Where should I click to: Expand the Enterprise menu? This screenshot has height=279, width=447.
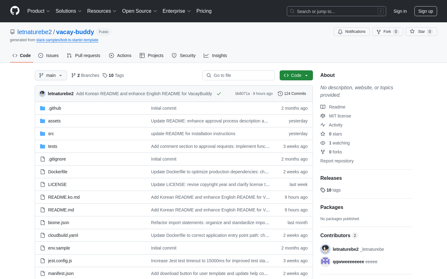[x=177, y=11]
